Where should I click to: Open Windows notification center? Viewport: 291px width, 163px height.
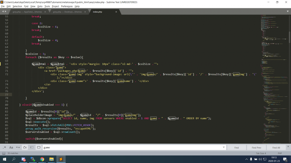click(285, 159)
